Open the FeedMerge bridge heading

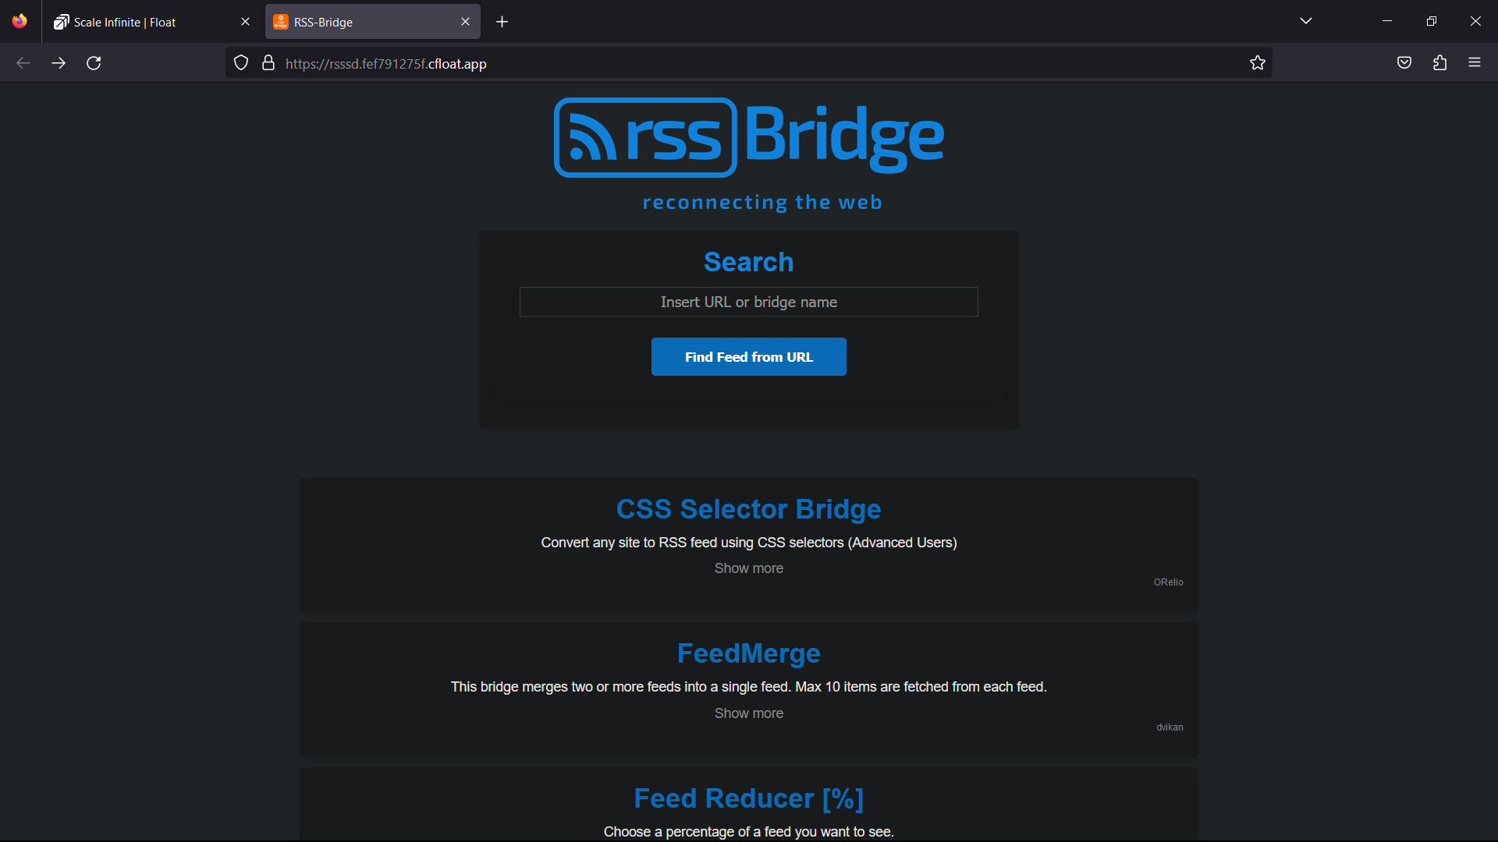click(x=749, y=653)
